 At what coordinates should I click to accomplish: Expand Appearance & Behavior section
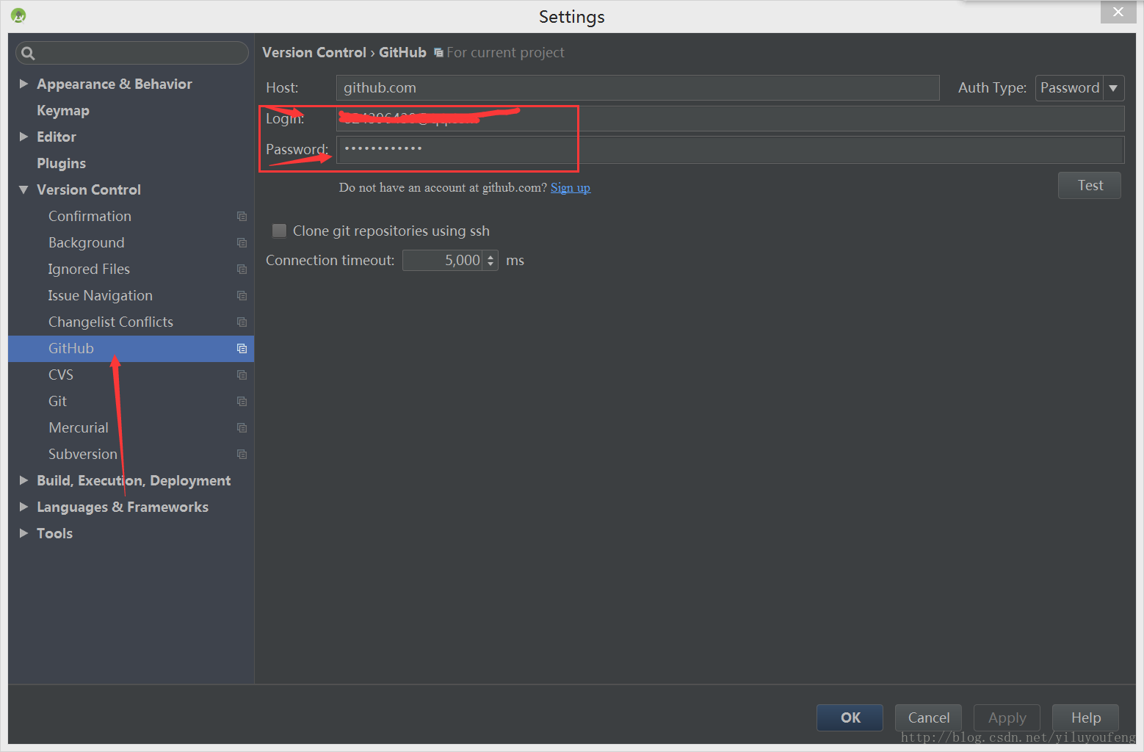[x=23, y=84]
